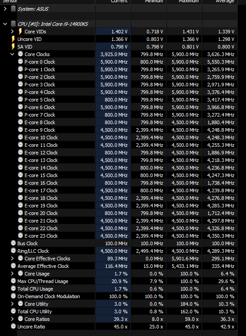This screenshot has width=246, height=336.
Task: Click the clock icon next to Ring/LLC Clock
Action: click(13, 251)
